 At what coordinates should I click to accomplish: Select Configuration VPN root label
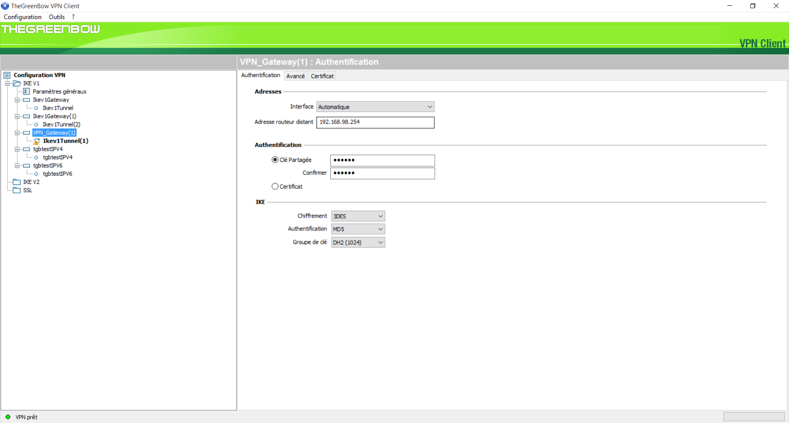(x=39, y=75)
